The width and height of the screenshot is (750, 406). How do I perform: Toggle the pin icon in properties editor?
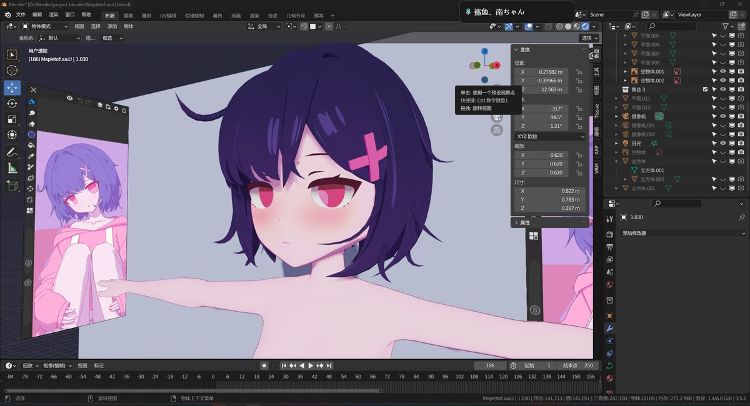click(742, 217)
